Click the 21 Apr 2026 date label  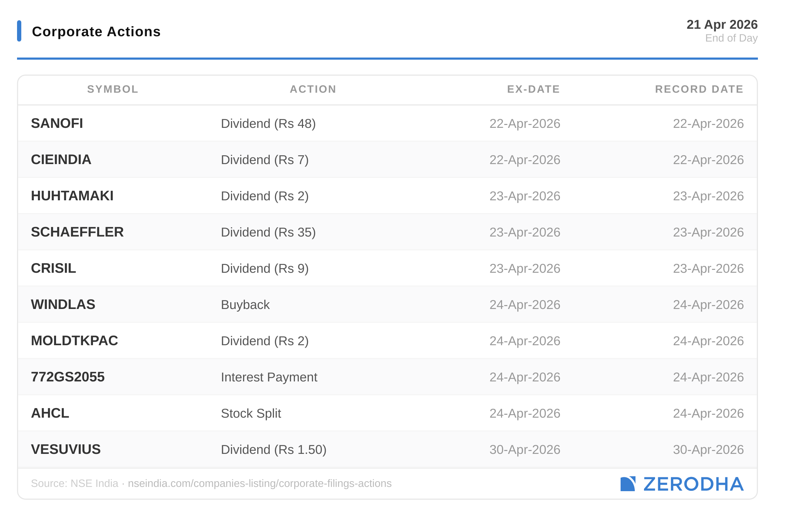coord(722,25)
